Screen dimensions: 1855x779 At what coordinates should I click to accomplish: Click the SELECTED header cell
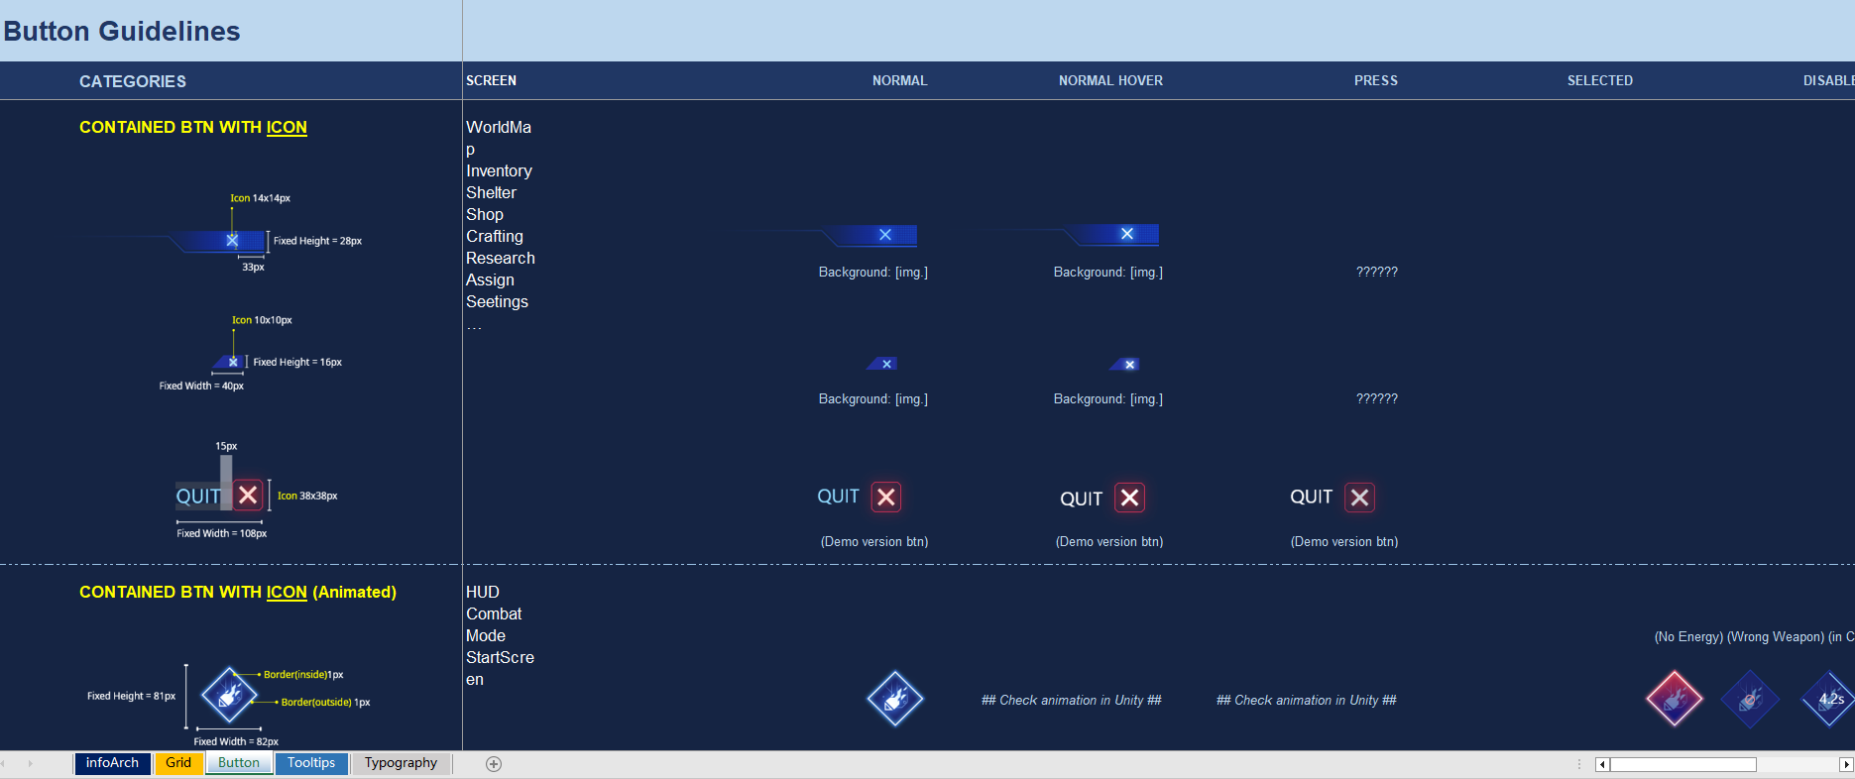[1600, 81]
